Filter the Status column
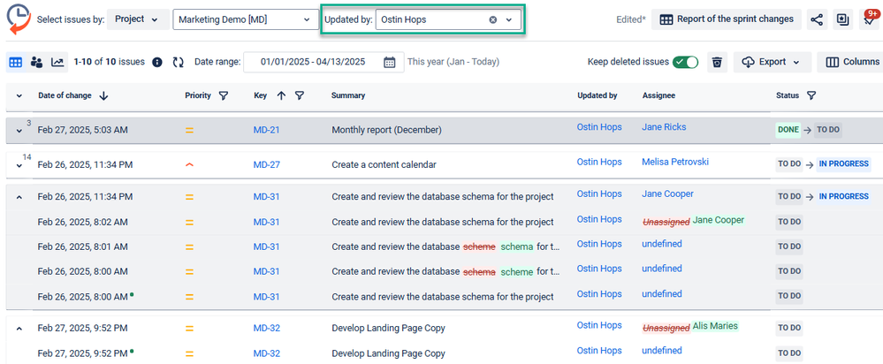This screenshot has width=883, height=364. click(811, 95)
